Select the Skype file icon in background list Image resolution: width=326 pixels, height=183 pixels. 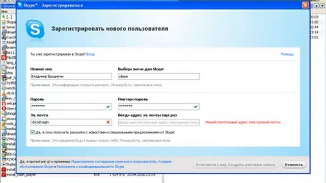point(4,22)
